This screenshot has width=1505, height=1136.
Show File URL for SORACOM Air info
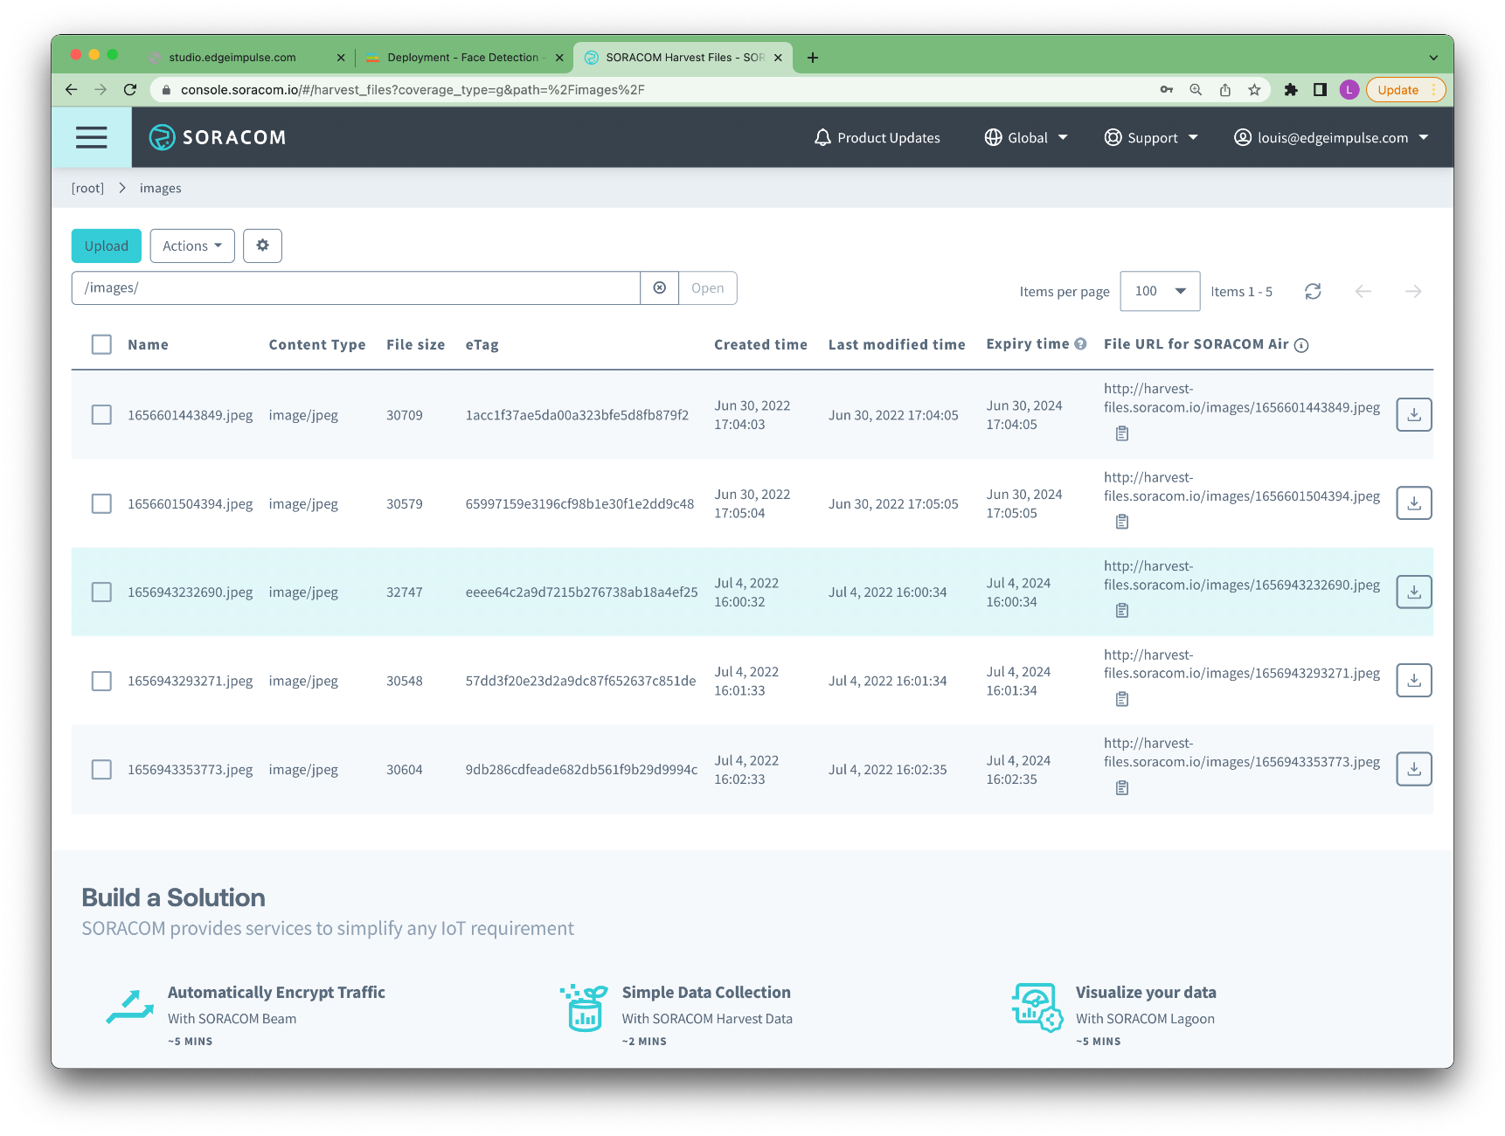(x=1301, y=345)
